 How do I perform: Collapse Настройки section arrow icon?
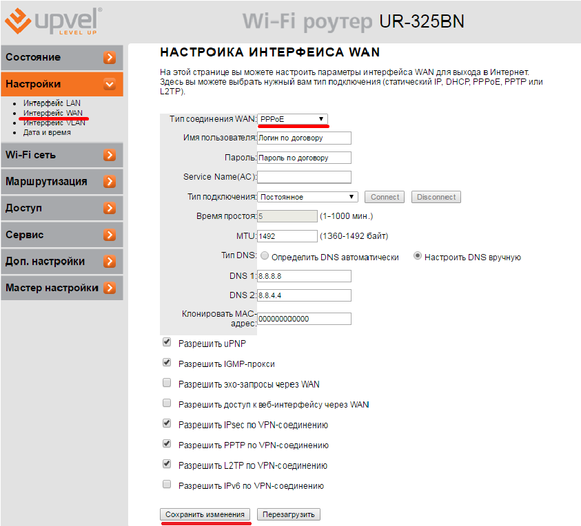tap(109, 85)
